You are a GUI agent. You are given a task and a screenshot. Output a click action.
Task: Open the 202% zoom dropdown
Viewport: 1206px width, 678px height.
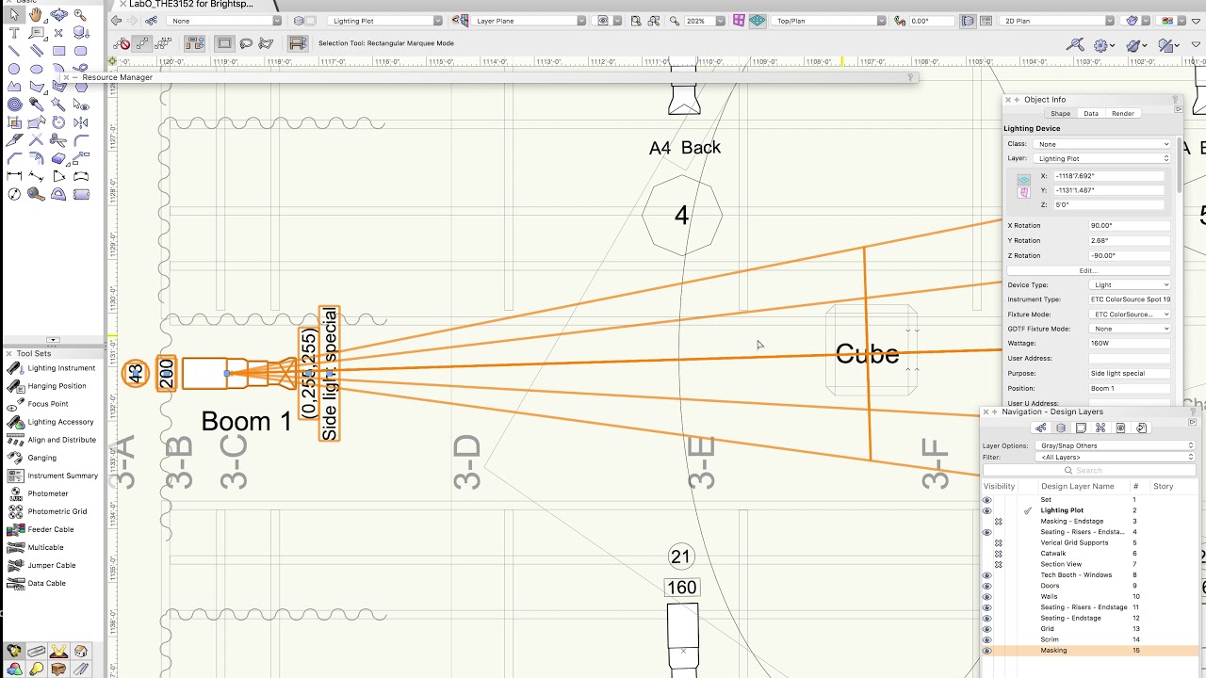tap(705, 21)
